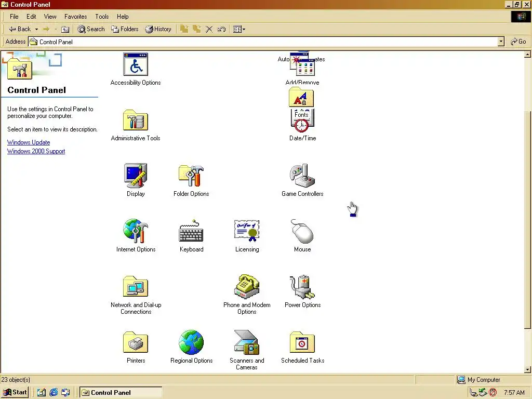
Task: Click the vertical scrollbar thumb
Action: click(x=528, y=220)
